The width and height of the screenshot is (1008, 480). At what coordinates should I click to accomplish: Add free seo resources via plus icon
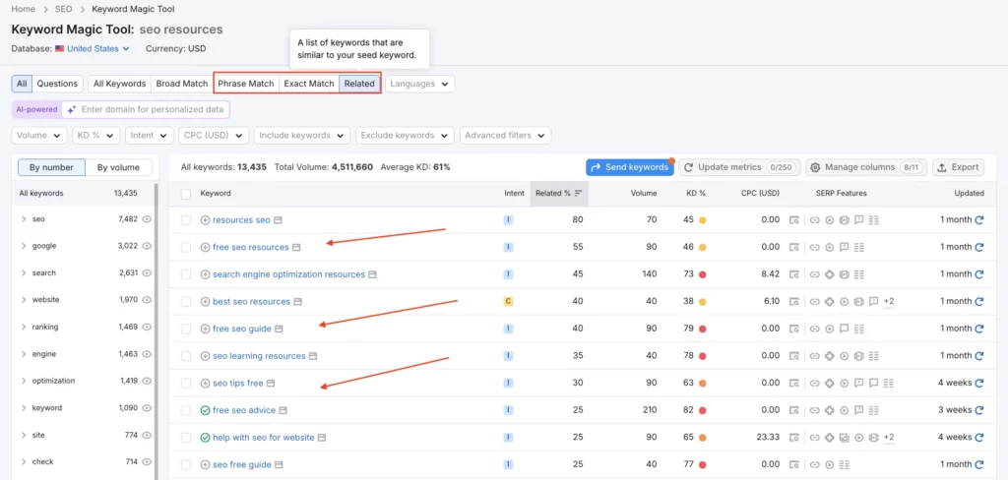(205, 247)
